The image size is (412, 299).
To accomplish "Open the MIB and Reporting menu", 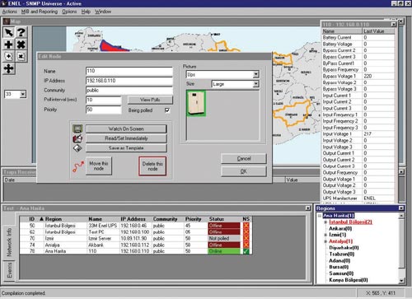I will click(x=40, y=12).
